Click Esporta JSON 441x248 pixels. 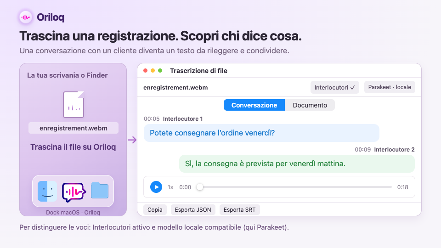pos(193,210)
